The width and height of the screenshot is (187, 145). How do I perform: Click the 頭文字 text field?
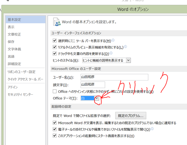click(x=93, y=85)
